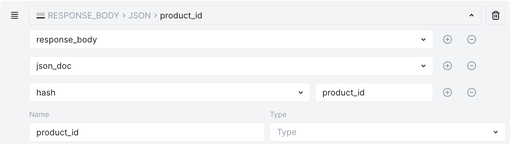Screen dimensions: 515x144
Task: Remove the json_doc step with the minus icon
Action: 471,66
